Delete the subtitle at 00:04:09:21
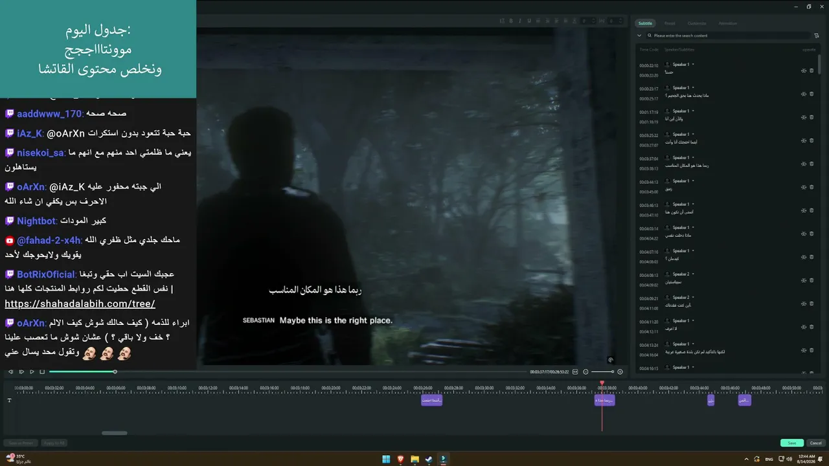 pyautogui.click(x=812, y=304)
